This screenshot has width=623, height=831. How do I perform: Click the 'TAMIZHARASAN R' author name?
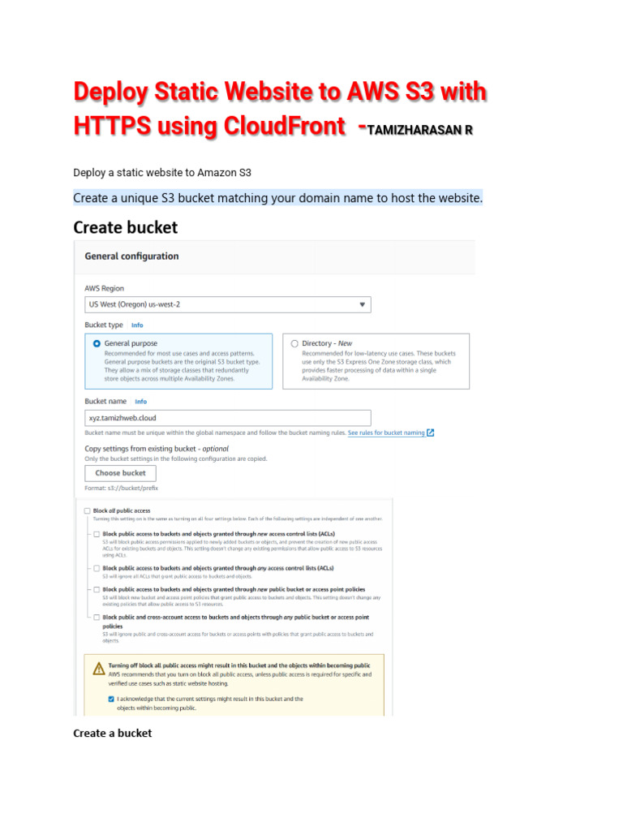(x=419, y=130)
